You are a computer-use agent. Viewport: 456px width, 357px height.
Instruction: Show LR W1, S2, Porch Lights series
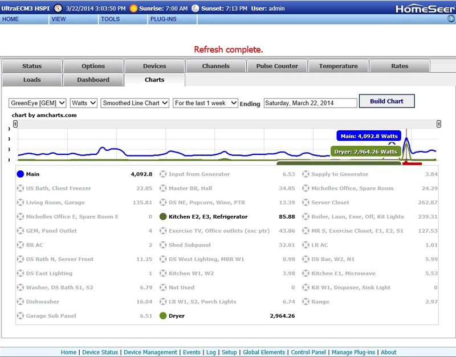coord(163,302)
